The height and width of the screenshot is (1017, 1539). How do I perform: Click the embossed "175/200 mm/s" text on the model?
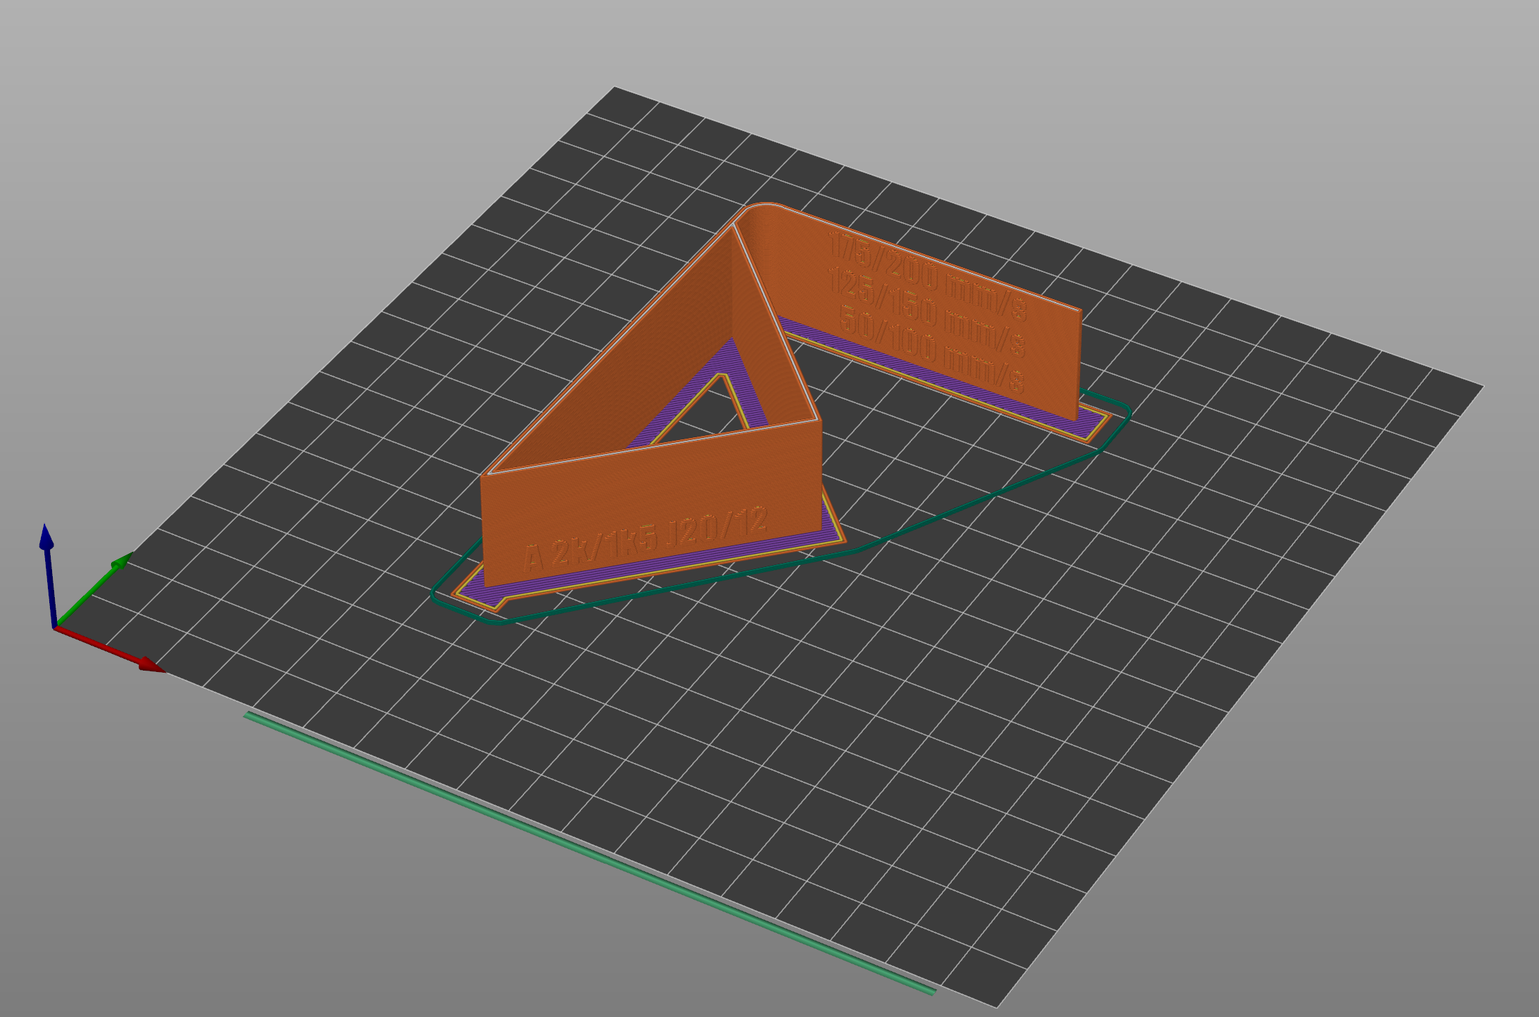pyautogui.click(x=927, y=278)
